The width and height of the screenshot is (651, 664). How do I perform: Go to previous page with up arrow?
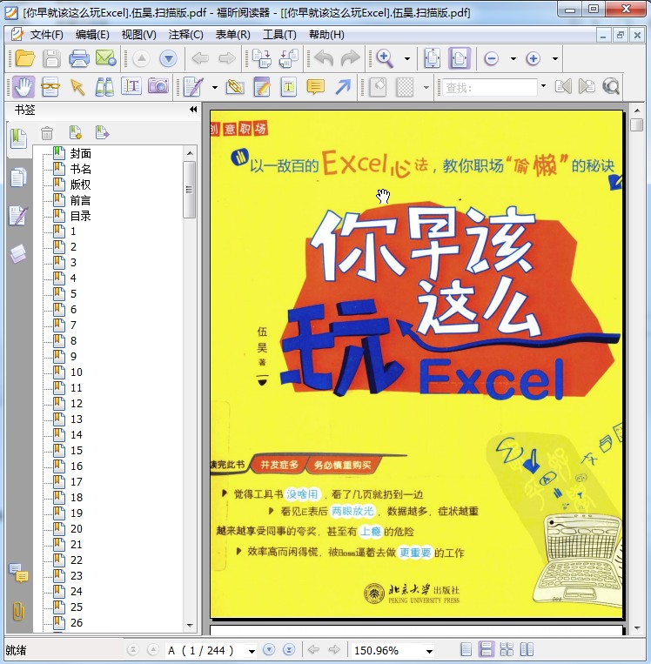pos(142,58)
